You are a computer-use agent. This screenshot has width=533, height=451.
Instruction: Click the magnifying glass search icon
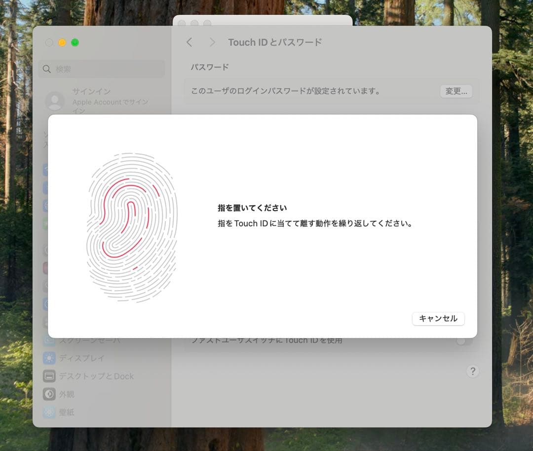[47, 69]
